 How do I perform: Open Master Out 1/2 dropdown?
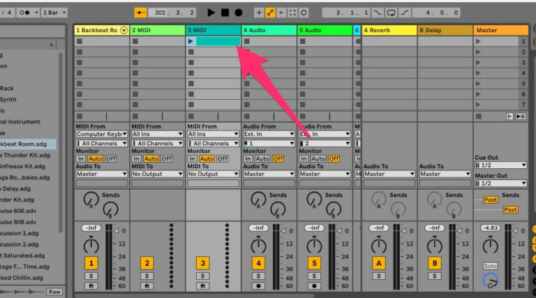point(500,183)
